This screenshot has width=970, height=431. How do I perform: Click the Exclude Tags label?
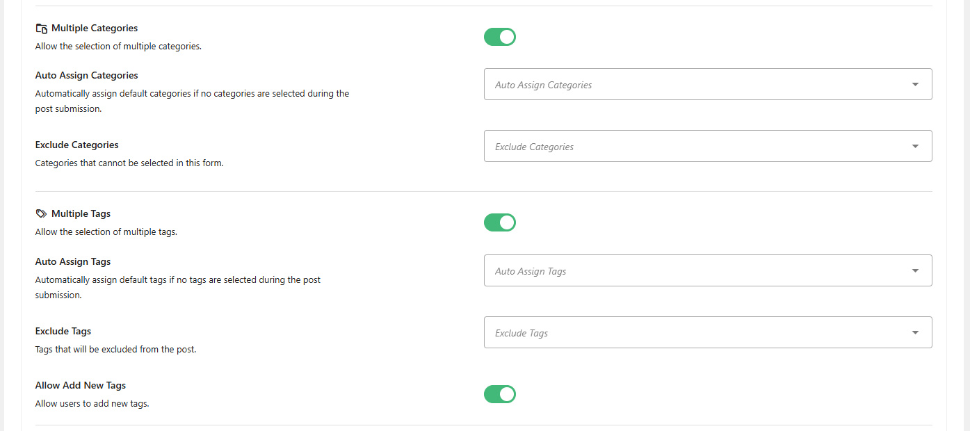pyautogui.click(x=63, y=332)
